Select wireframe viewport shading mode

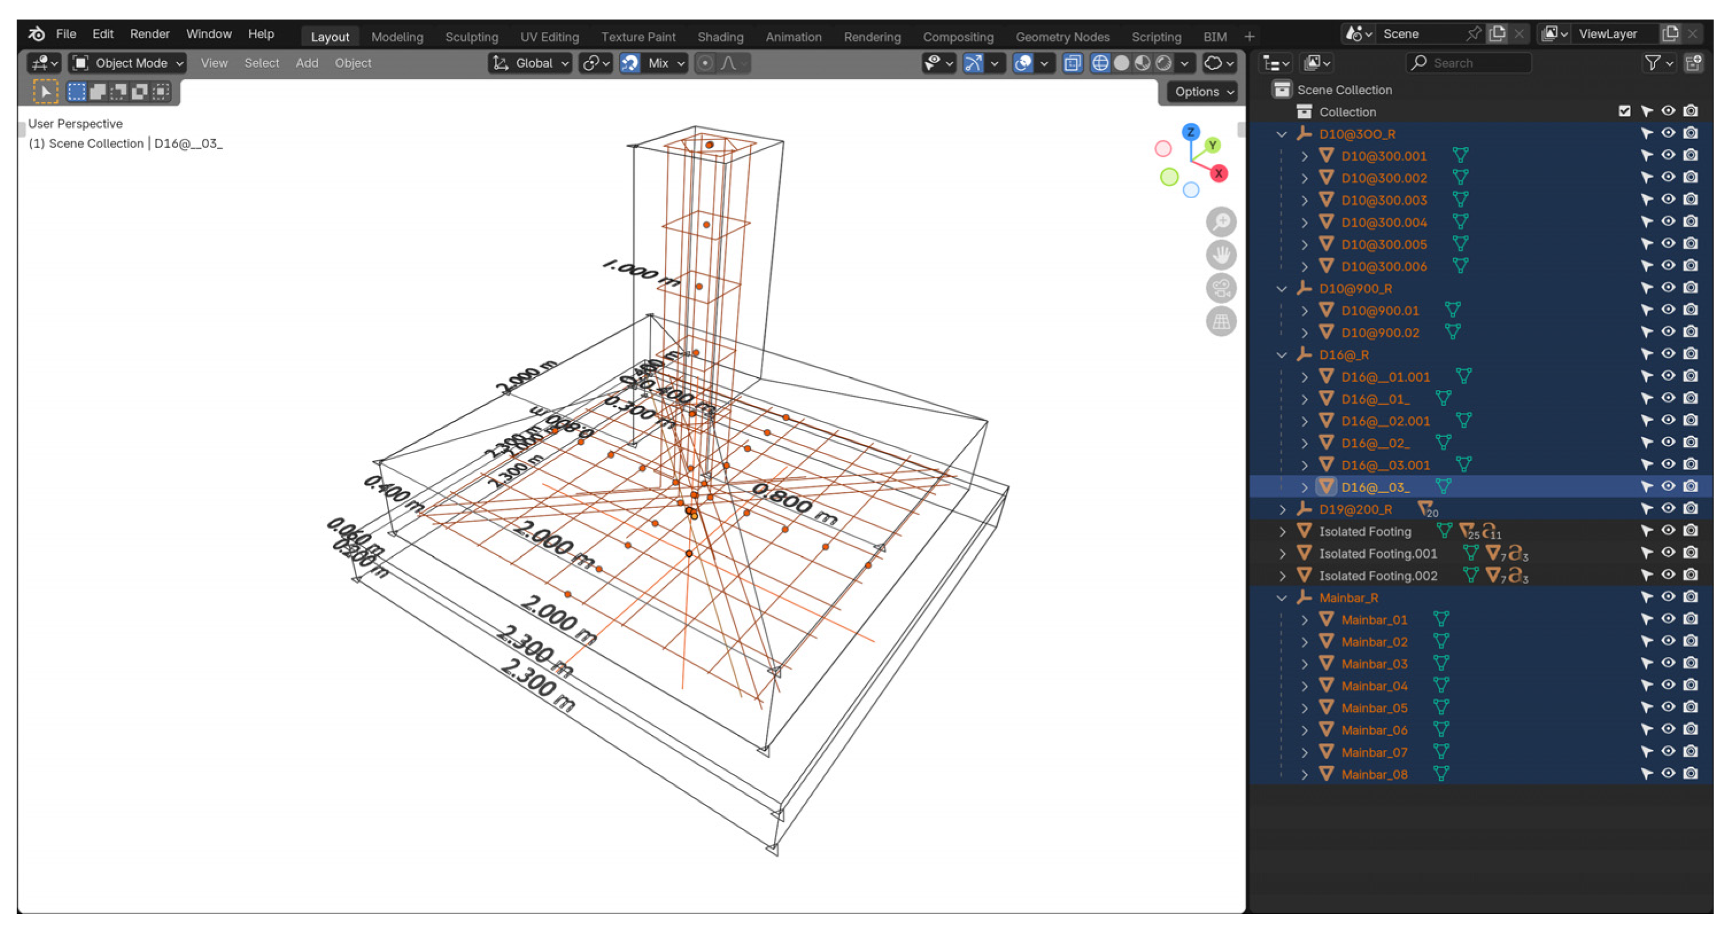pyautogui.click(x=1100, y=63)
